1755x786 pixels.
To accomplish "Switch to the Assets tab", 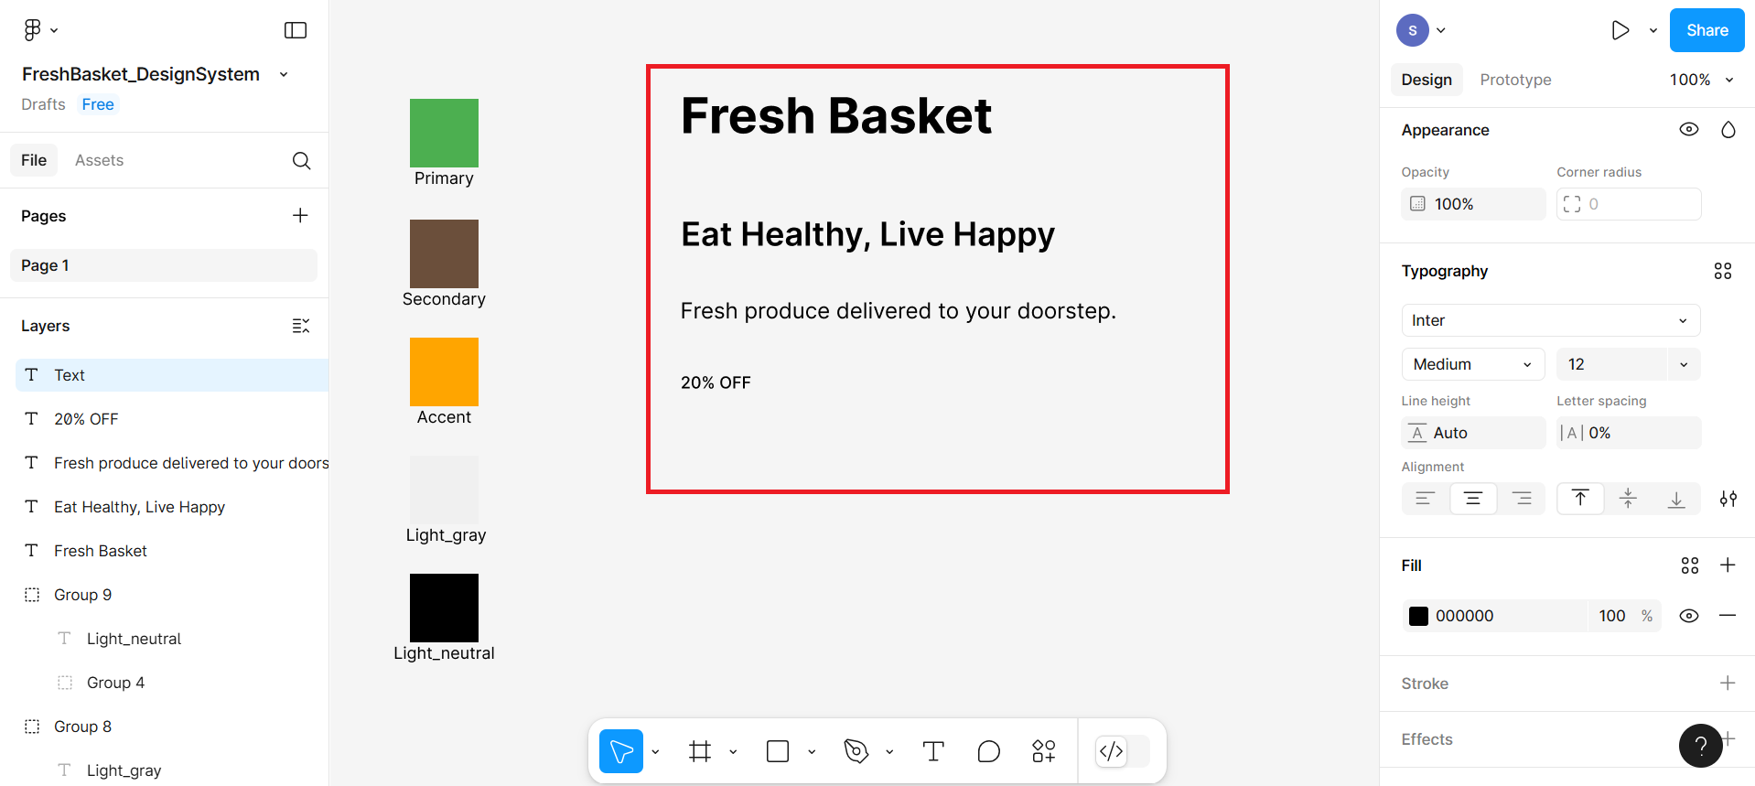I will (x=99, y=160).
